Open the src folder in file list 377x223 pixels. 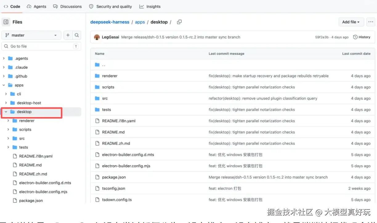105,98
